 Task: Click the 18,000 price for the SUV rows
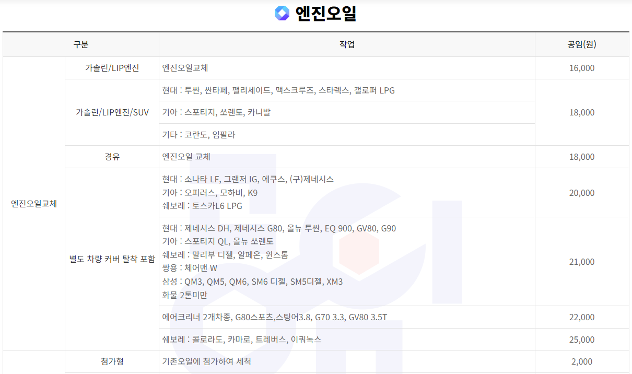(x=582, y=112)
